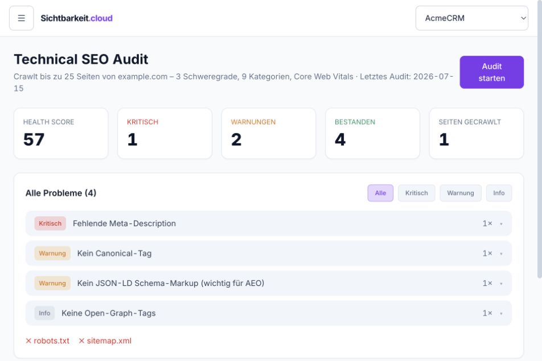Click the Bestanden count card
The height and width of the screenshot is (361, 542).
coord(372,133)
